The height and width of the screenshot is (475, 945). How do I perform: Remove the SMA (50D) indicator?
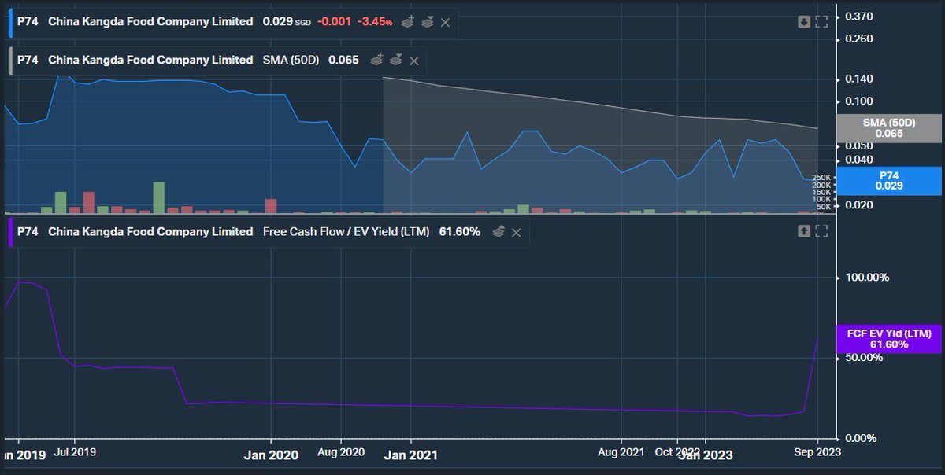pyautogui.click(x=414, y=60)
